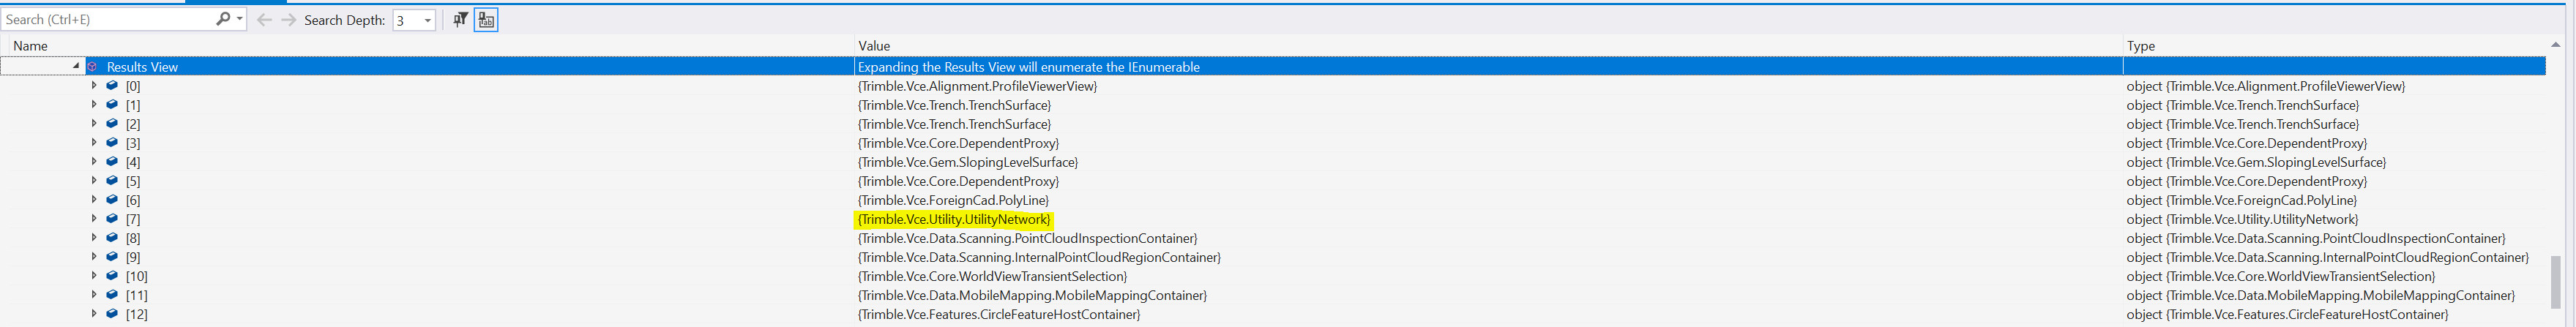Click the blue object icon for item [12]
The image size is (2576, 327).
pyautogui.click(x=112, y=314)
